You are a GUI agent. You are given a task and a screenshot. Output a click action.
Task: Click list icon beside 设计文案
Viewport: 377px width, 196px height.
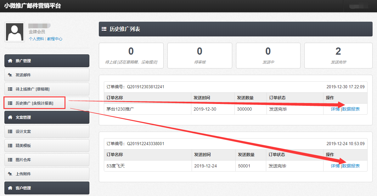pos(10,132)
